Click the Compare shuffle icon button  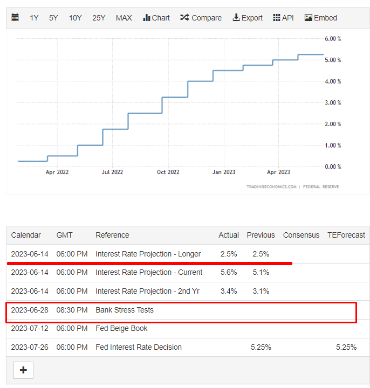pos(201,18)
